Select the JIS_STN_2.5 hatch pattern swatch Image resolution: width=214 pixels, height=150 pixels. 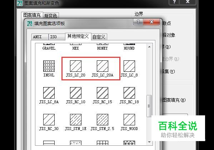click(103, 120)
